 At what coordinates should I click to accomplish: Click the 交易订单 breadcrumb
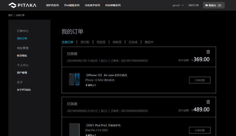click(20, 15)
